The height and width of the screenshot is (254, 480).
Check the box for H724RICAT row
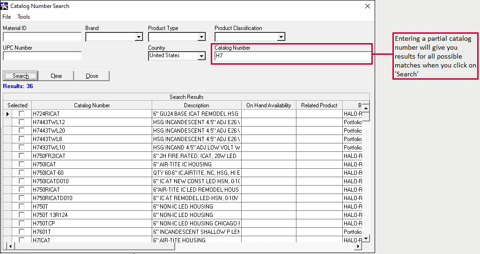(x=22, y=114)
